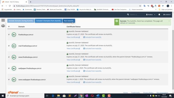View Certificate for firatbozkaya.com.tr
This screenshot has width=174, height=98.
pos(73,37)
